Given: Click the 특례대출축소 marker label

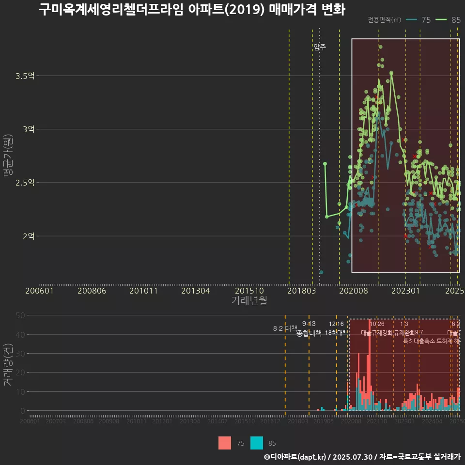Looking at the screenshot, I should [419, 341].
